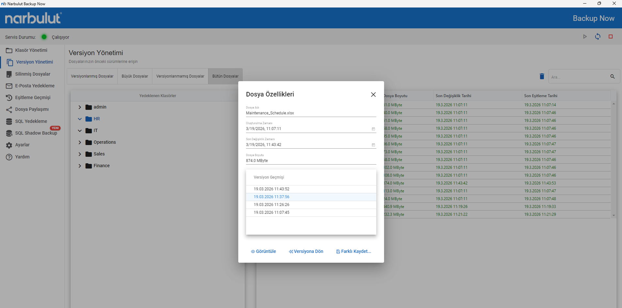Expand the admin folder
Image resolution: width=622 pixels, height=308 pixels.
pos(80,107)
